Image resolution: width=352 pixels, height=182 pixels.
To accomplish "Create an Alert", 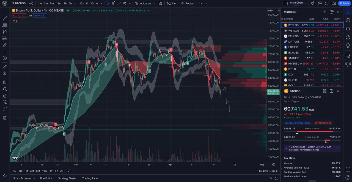I will (172, 3).
